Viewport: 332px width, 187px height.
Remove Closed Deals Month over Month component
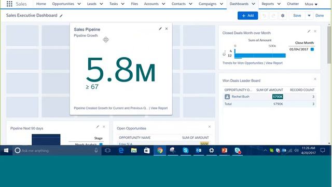pyautogui.click(x=315, y=31)
